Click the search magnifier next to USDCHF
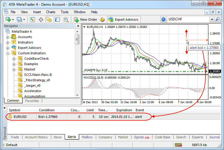The width and height of the screenshot is (224, 150). tap(218, 19)
